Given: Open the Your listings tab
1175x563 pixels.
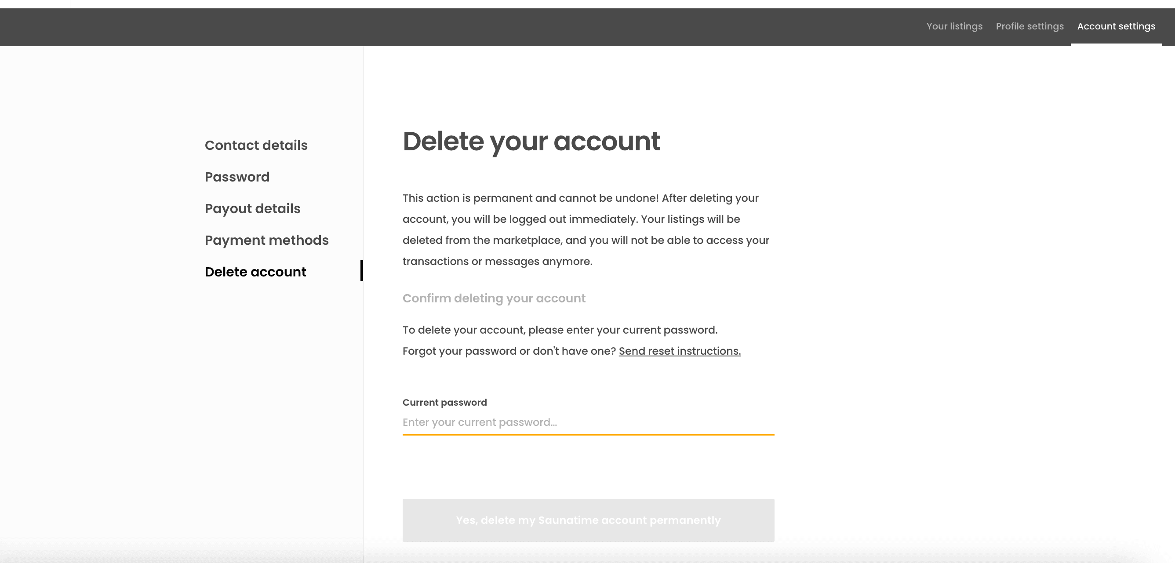Looking at the screenshot, I should point(954,26).
